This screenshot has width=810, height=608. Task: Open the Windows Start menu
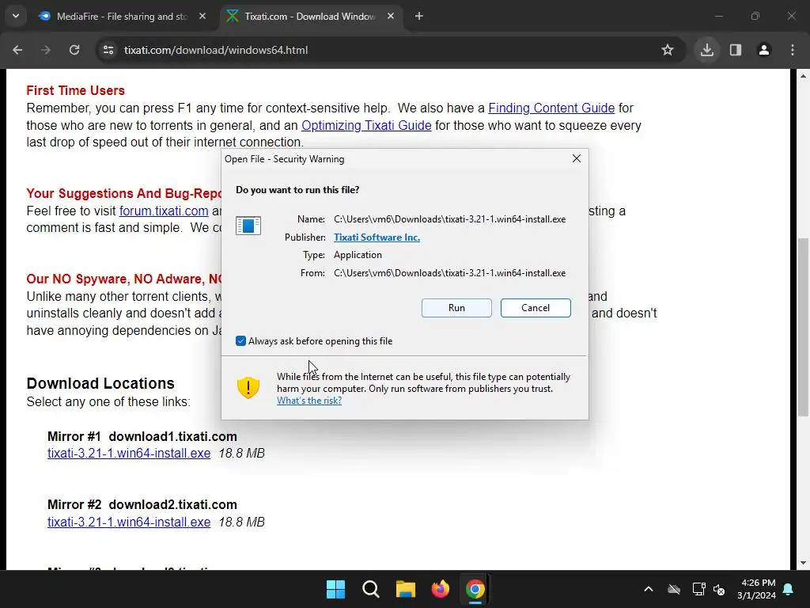click(335, 589)
